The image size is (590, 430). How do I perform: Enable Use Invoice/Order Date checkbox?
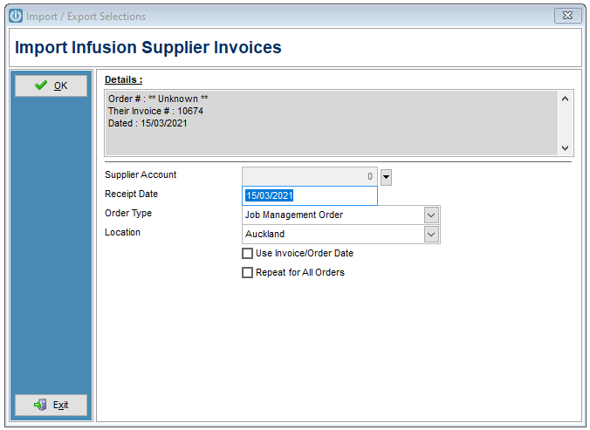click(x=247, y=253)
